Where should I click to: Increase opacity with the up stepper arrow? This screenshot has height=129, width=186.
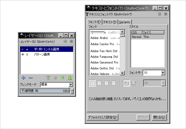click(72, 90)
